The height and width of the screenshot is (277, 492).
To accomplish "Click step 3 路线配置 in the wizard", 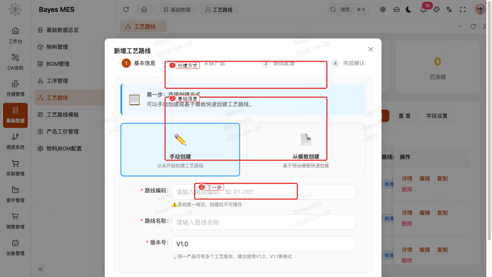I will [x=278, y=63].
